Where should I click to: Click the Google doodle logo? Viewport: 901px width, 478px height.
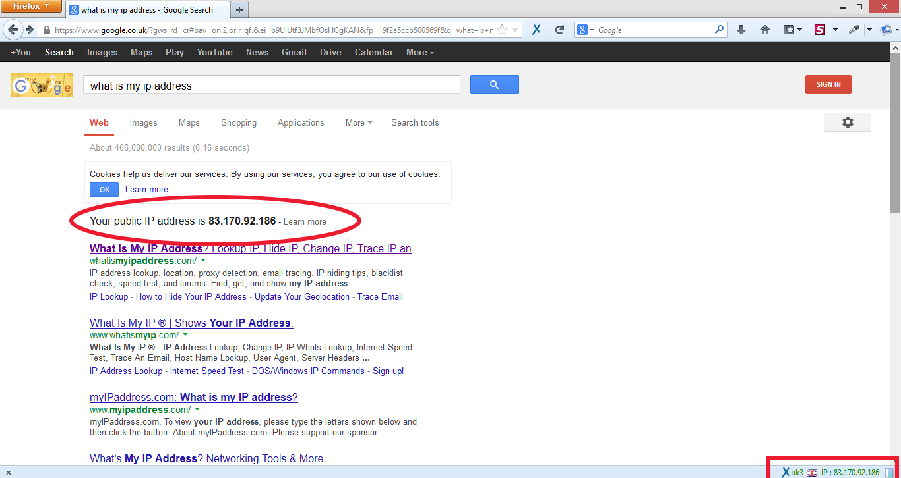point(42,86)
